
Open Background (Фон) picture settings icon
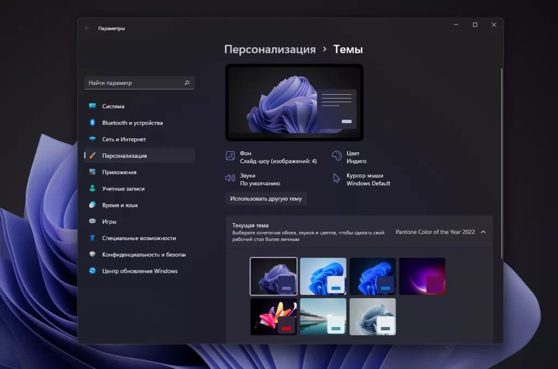coord(231,156)
